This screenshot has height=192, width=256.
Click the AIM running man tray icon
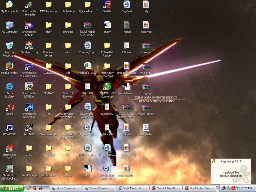pyautogui.click(x=223, y=188)
